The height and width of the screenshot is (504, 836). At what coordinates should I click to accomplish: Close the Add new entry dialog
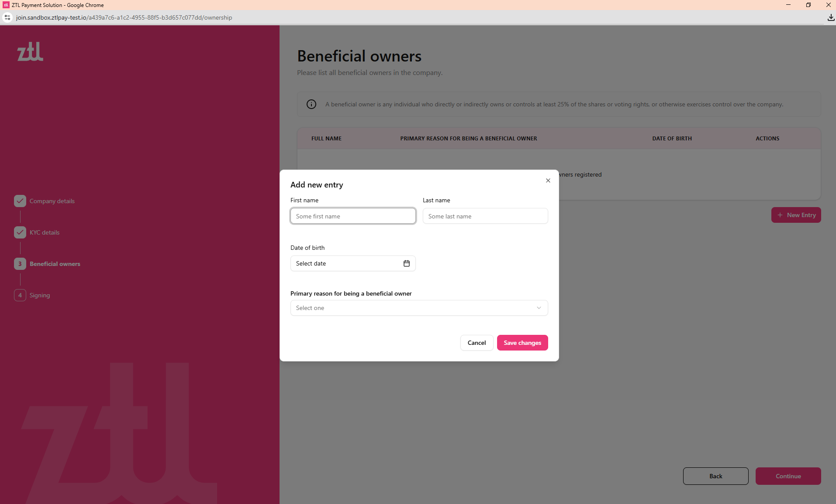548,180
